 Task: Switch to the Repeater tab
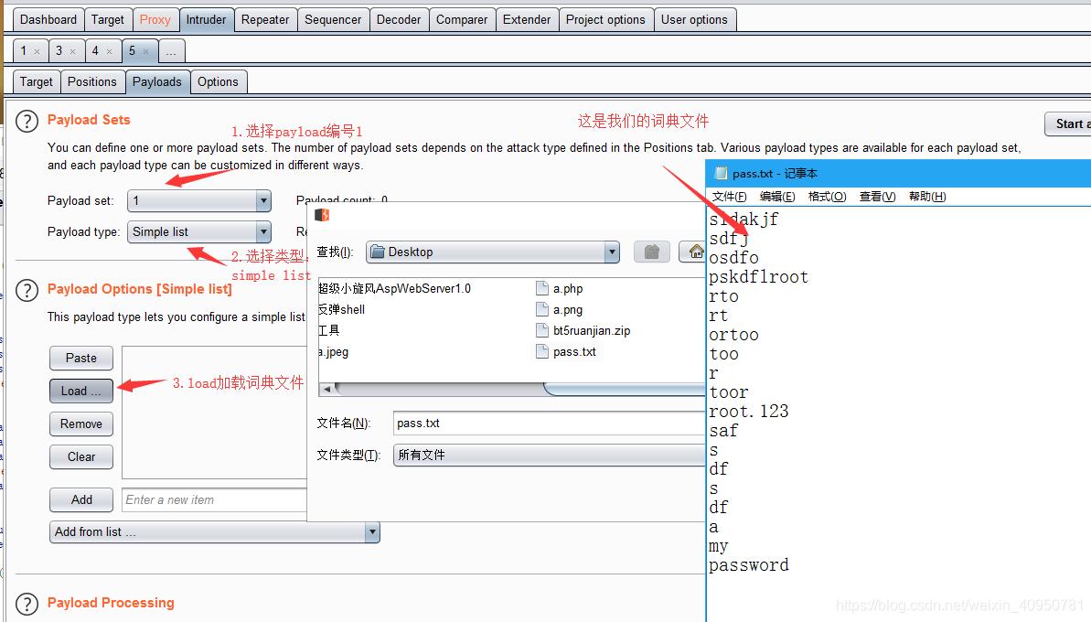(x=265, y=19)
